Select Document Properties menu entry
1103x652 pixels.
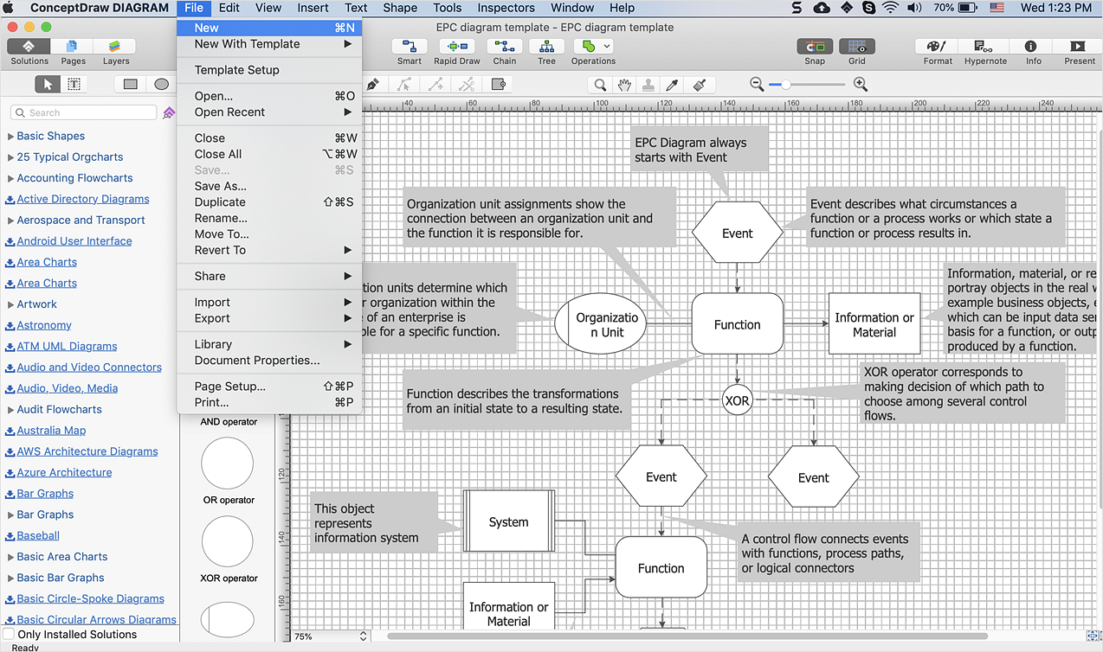pyautogui.click(x=257, y=360)
